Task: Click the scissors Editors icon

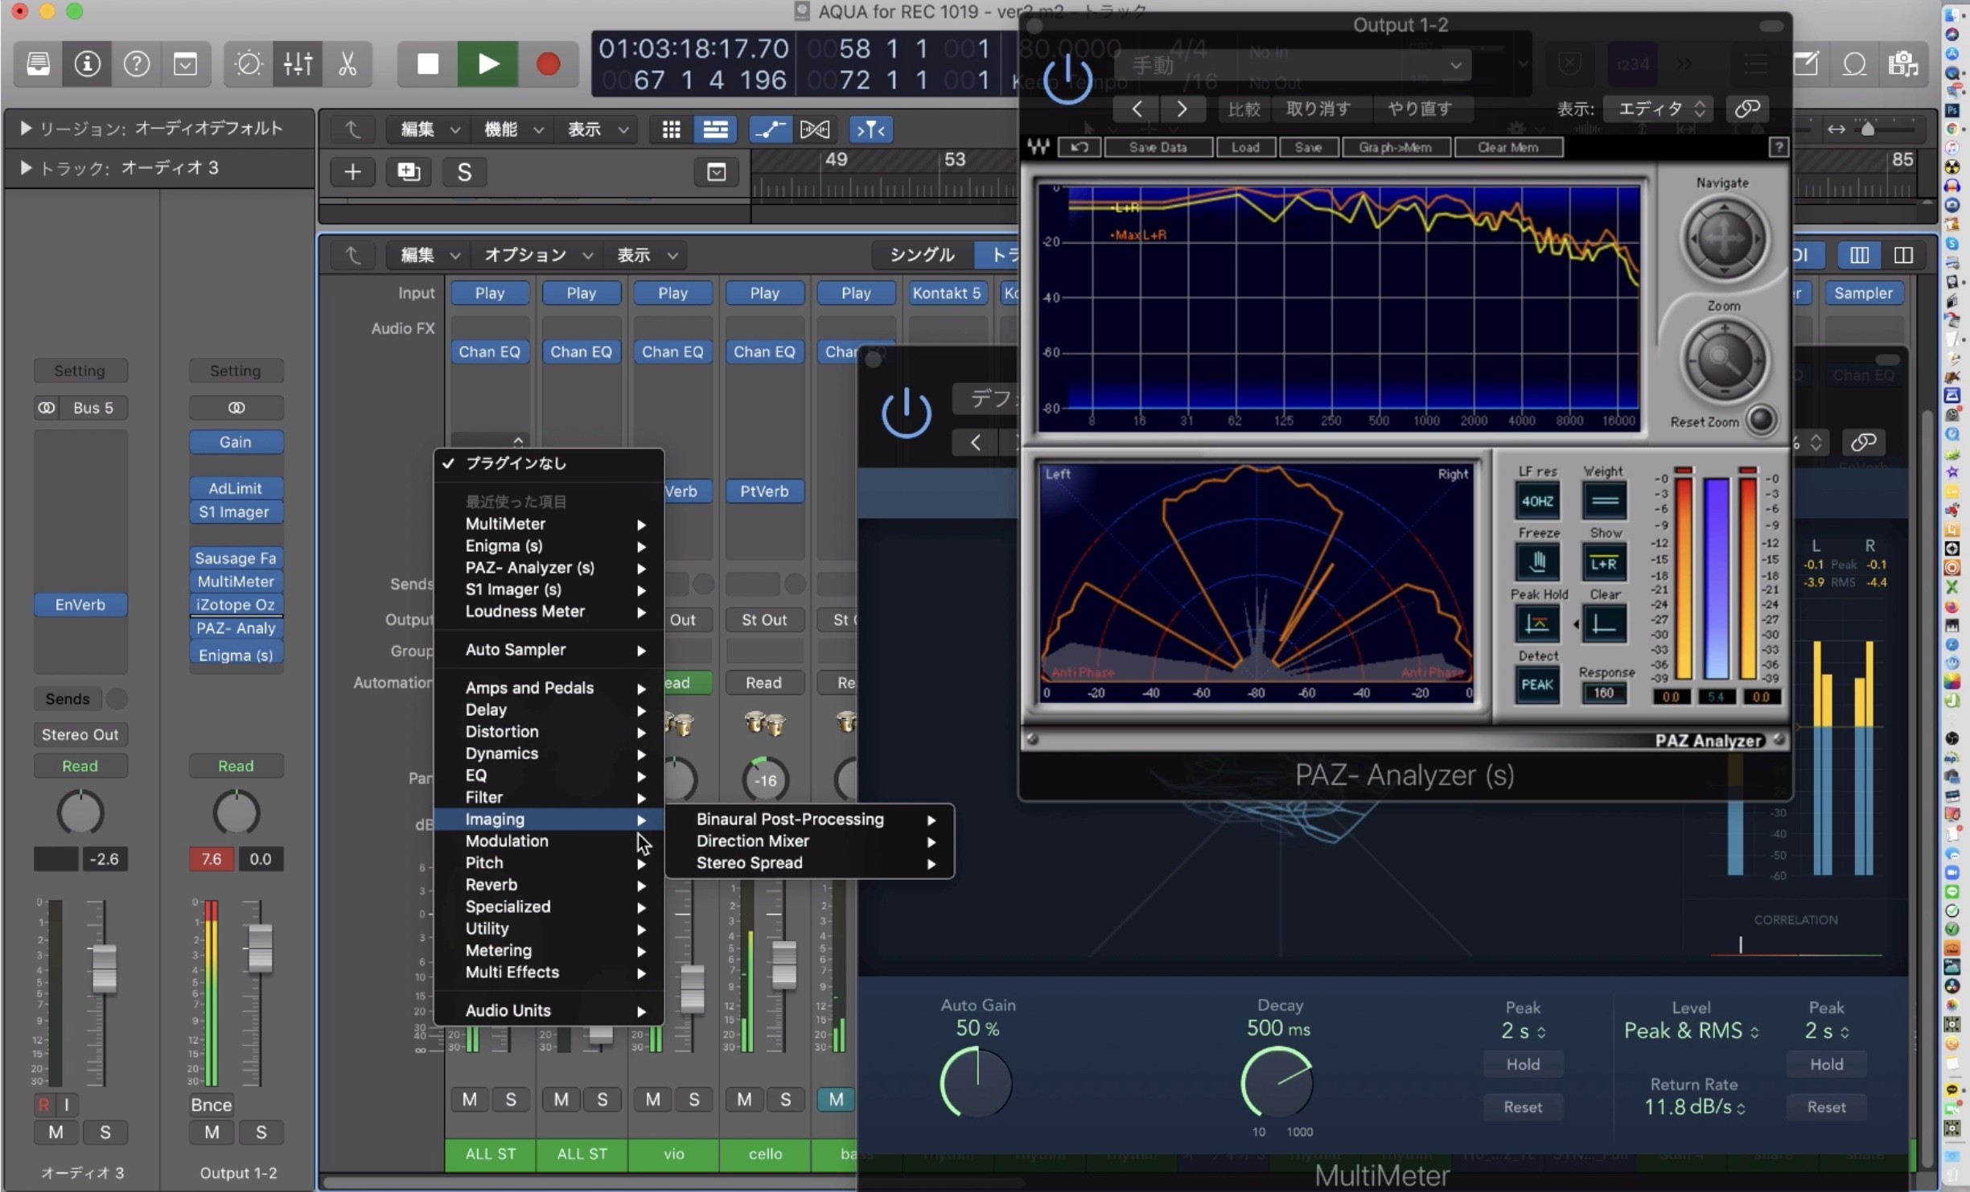Action: (x=348, y=64)
